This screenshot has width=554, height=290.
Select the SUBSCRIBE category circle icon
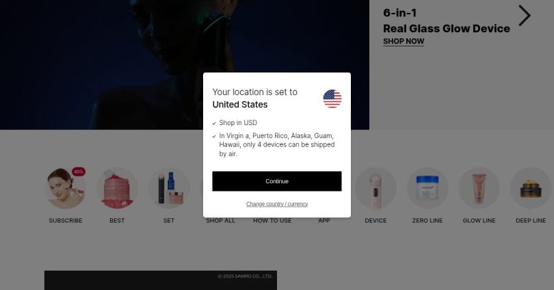[66, 188]
